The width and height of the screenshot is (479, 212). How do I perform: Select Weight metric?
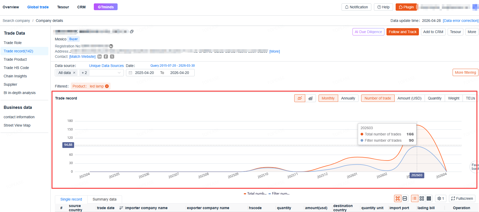(454, 98)
